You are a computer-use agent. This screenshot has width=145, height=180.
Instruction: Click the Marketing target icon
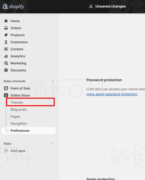6,63
